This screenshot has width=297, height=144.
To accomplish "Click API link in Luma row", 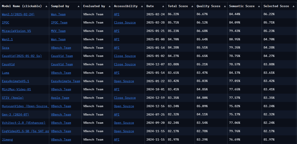I will [117, 73].
